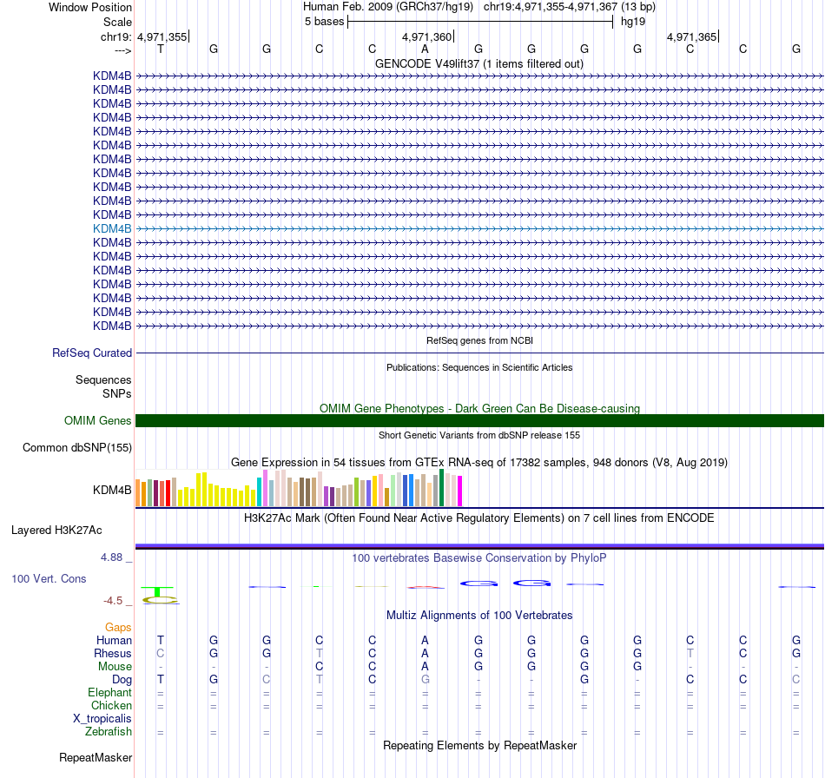Click the 100 Vert. Cons label
Viewport: 825px width, 778px height.
click(x=49, y=578)
